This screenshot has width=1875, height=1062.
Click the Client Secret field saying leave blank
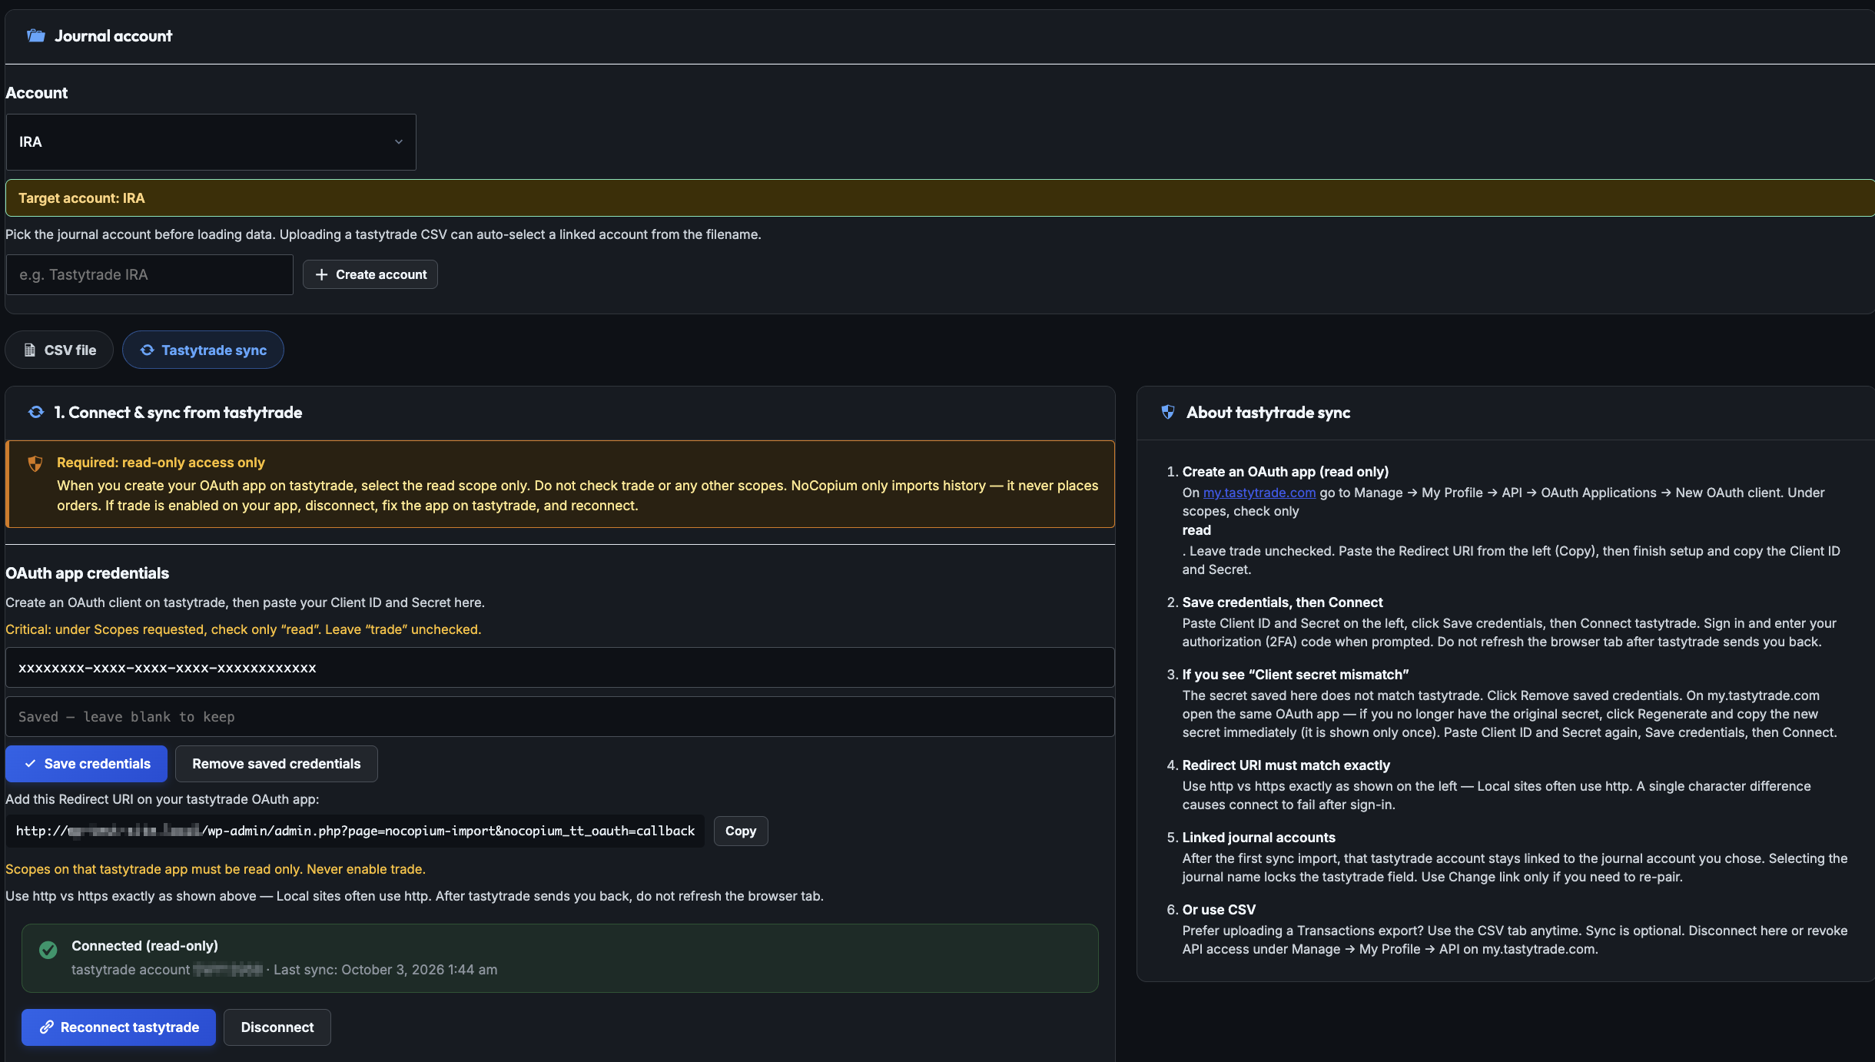click(x=559, y=717)
